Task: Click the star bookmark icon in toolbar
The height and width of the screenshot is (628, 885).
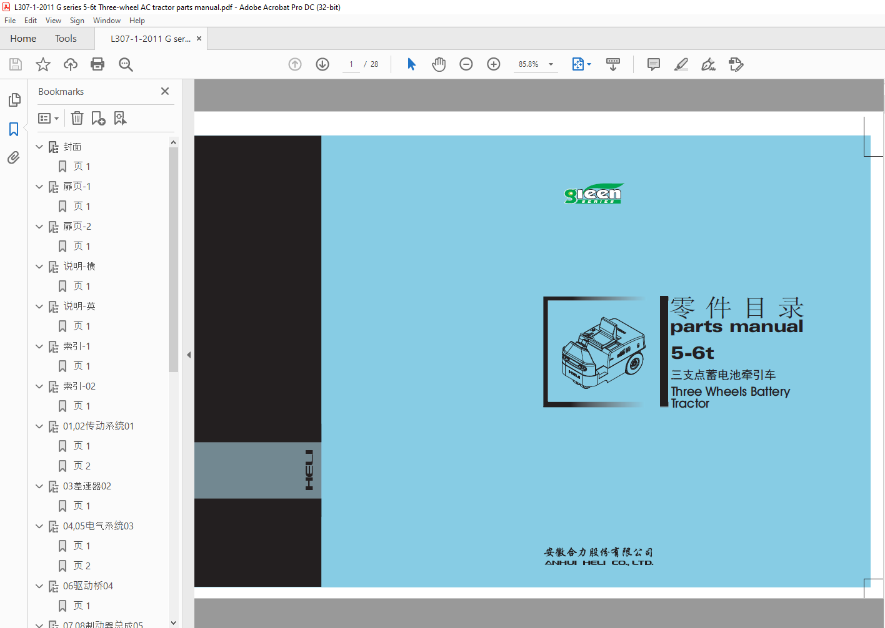Action: tap(43, 64)
